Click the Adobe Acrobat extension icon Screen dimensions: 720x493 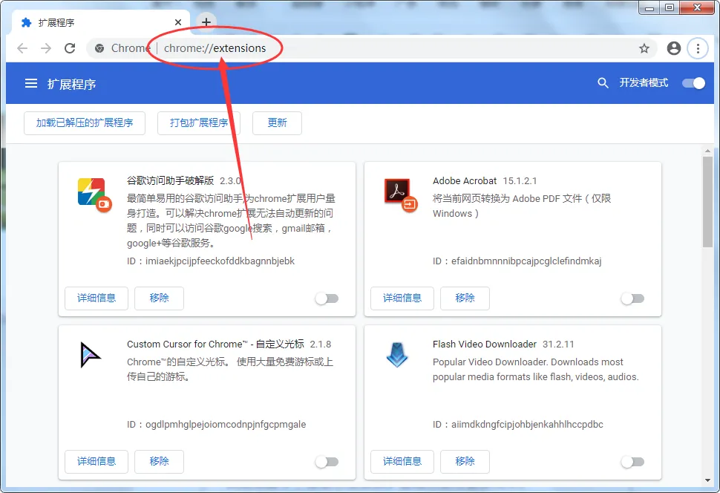pos(400,195)
